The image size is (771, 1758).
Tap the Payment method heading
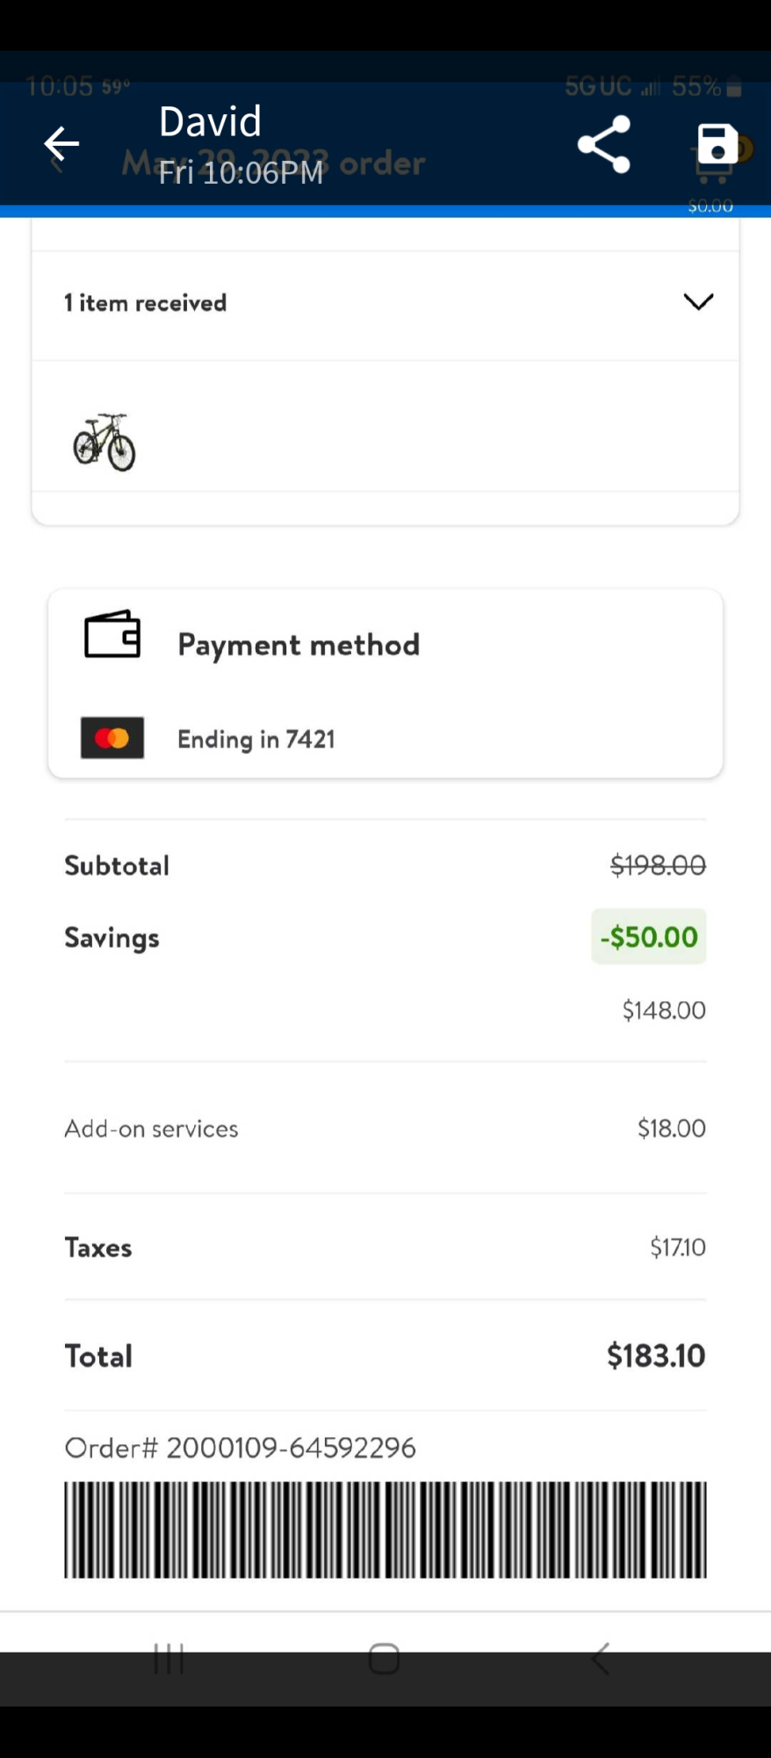tap(299, 645)
